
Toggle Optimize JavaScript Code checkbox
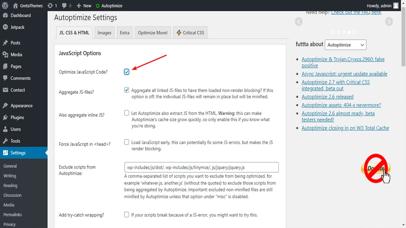point(127,72)
